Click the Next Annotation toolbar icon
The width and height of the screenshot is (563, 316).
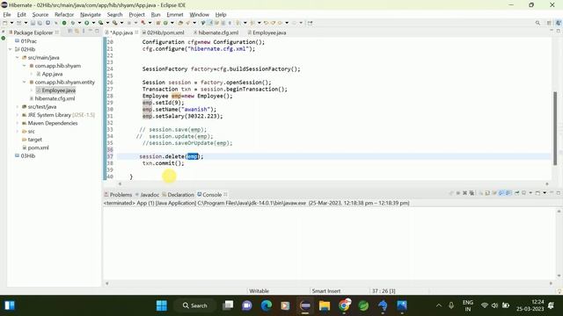tap(238, 23)
